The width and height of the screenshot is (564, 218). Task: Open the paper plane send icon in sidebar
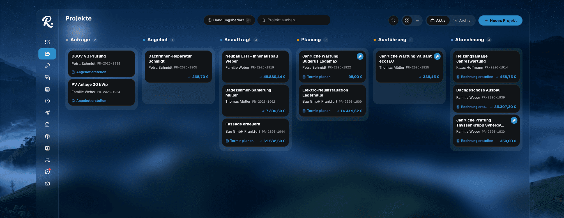[x=47, y=113]
